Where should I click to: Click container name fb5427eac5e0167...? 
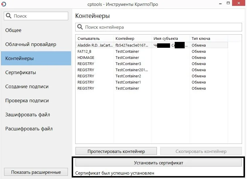pyautogui.click(x=132, y=45)
